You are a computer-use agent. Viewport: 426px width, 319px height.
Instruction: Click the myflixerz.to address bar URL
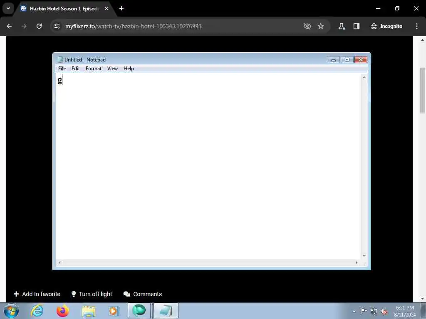click(134, 26)
